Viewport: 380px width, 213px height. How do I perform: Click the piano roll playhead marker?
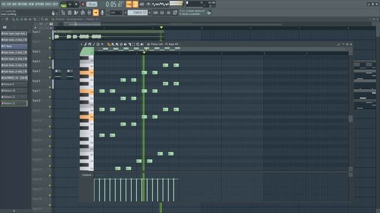[x=144, y=53]
